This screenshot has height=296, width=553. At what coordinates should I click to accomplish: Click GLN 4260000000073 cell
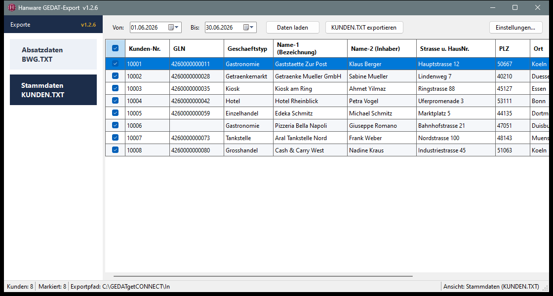pyautogui.click(x=197, y=138)
